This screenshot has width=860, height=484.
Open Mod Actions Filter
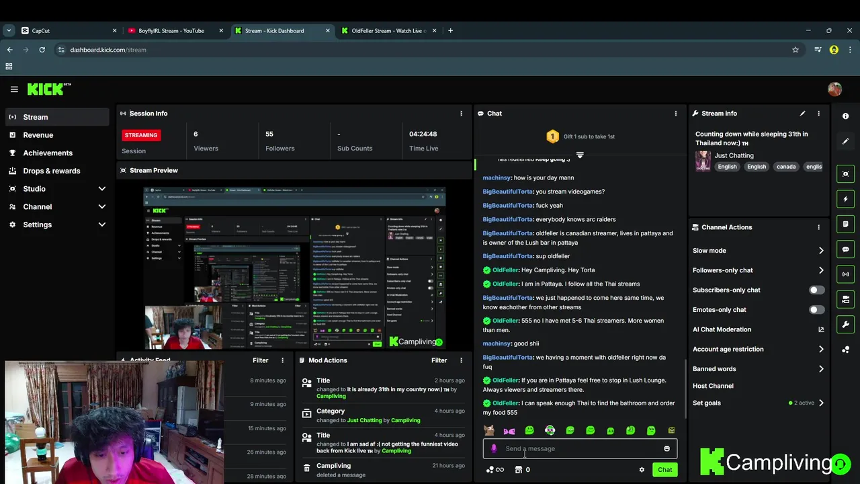click(439, 360)
